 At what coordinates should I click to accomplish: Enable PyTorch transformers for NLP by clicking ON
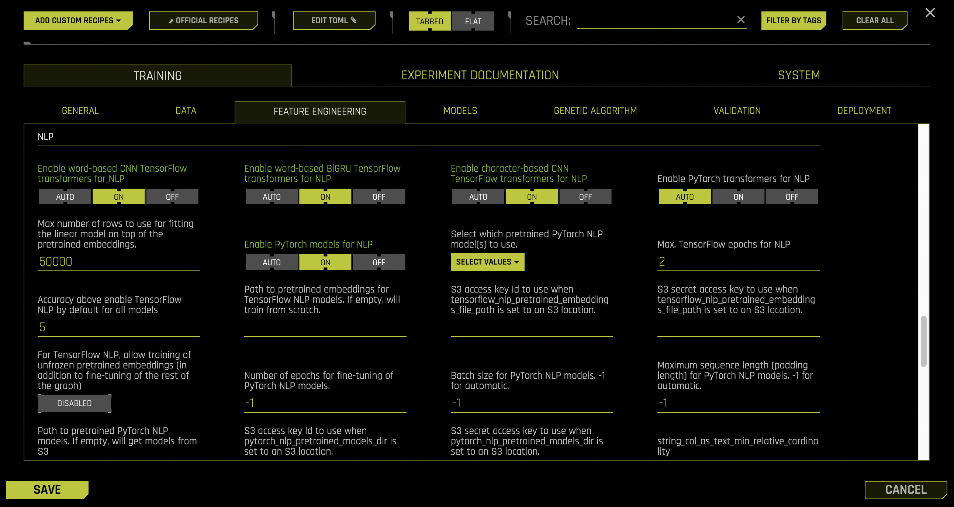point(738,196)
